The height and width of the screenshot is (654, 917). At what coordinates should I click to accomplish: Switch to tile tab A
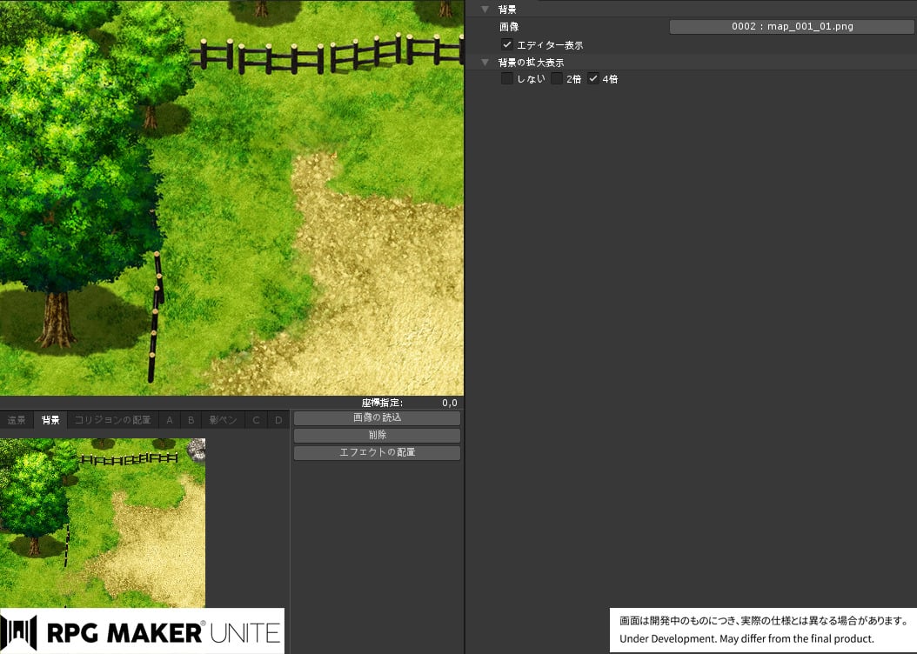(x=170, y=421)
